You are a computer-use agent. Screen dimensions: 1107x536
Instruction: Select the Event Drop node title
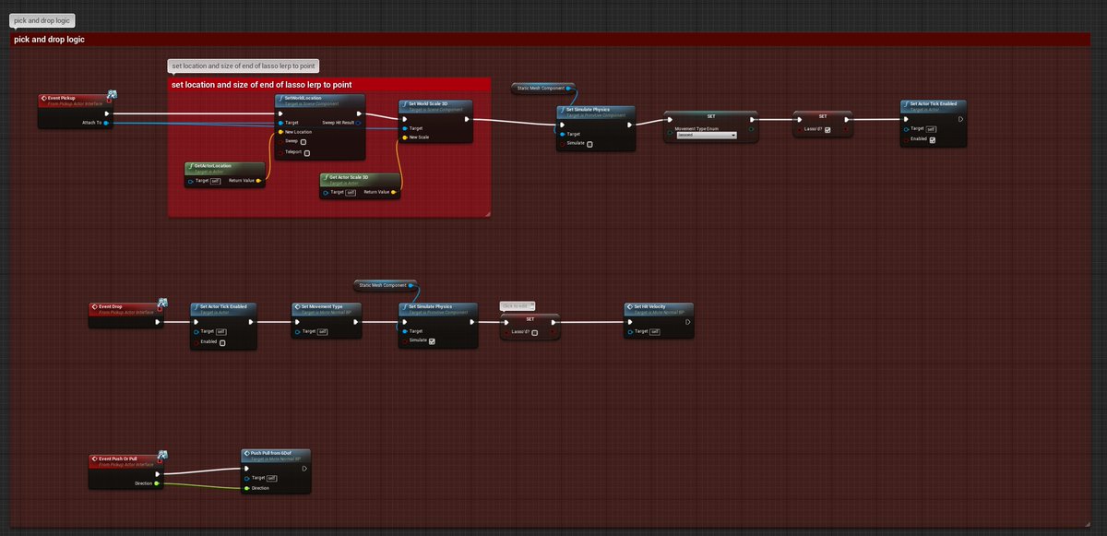click(111, 305)
